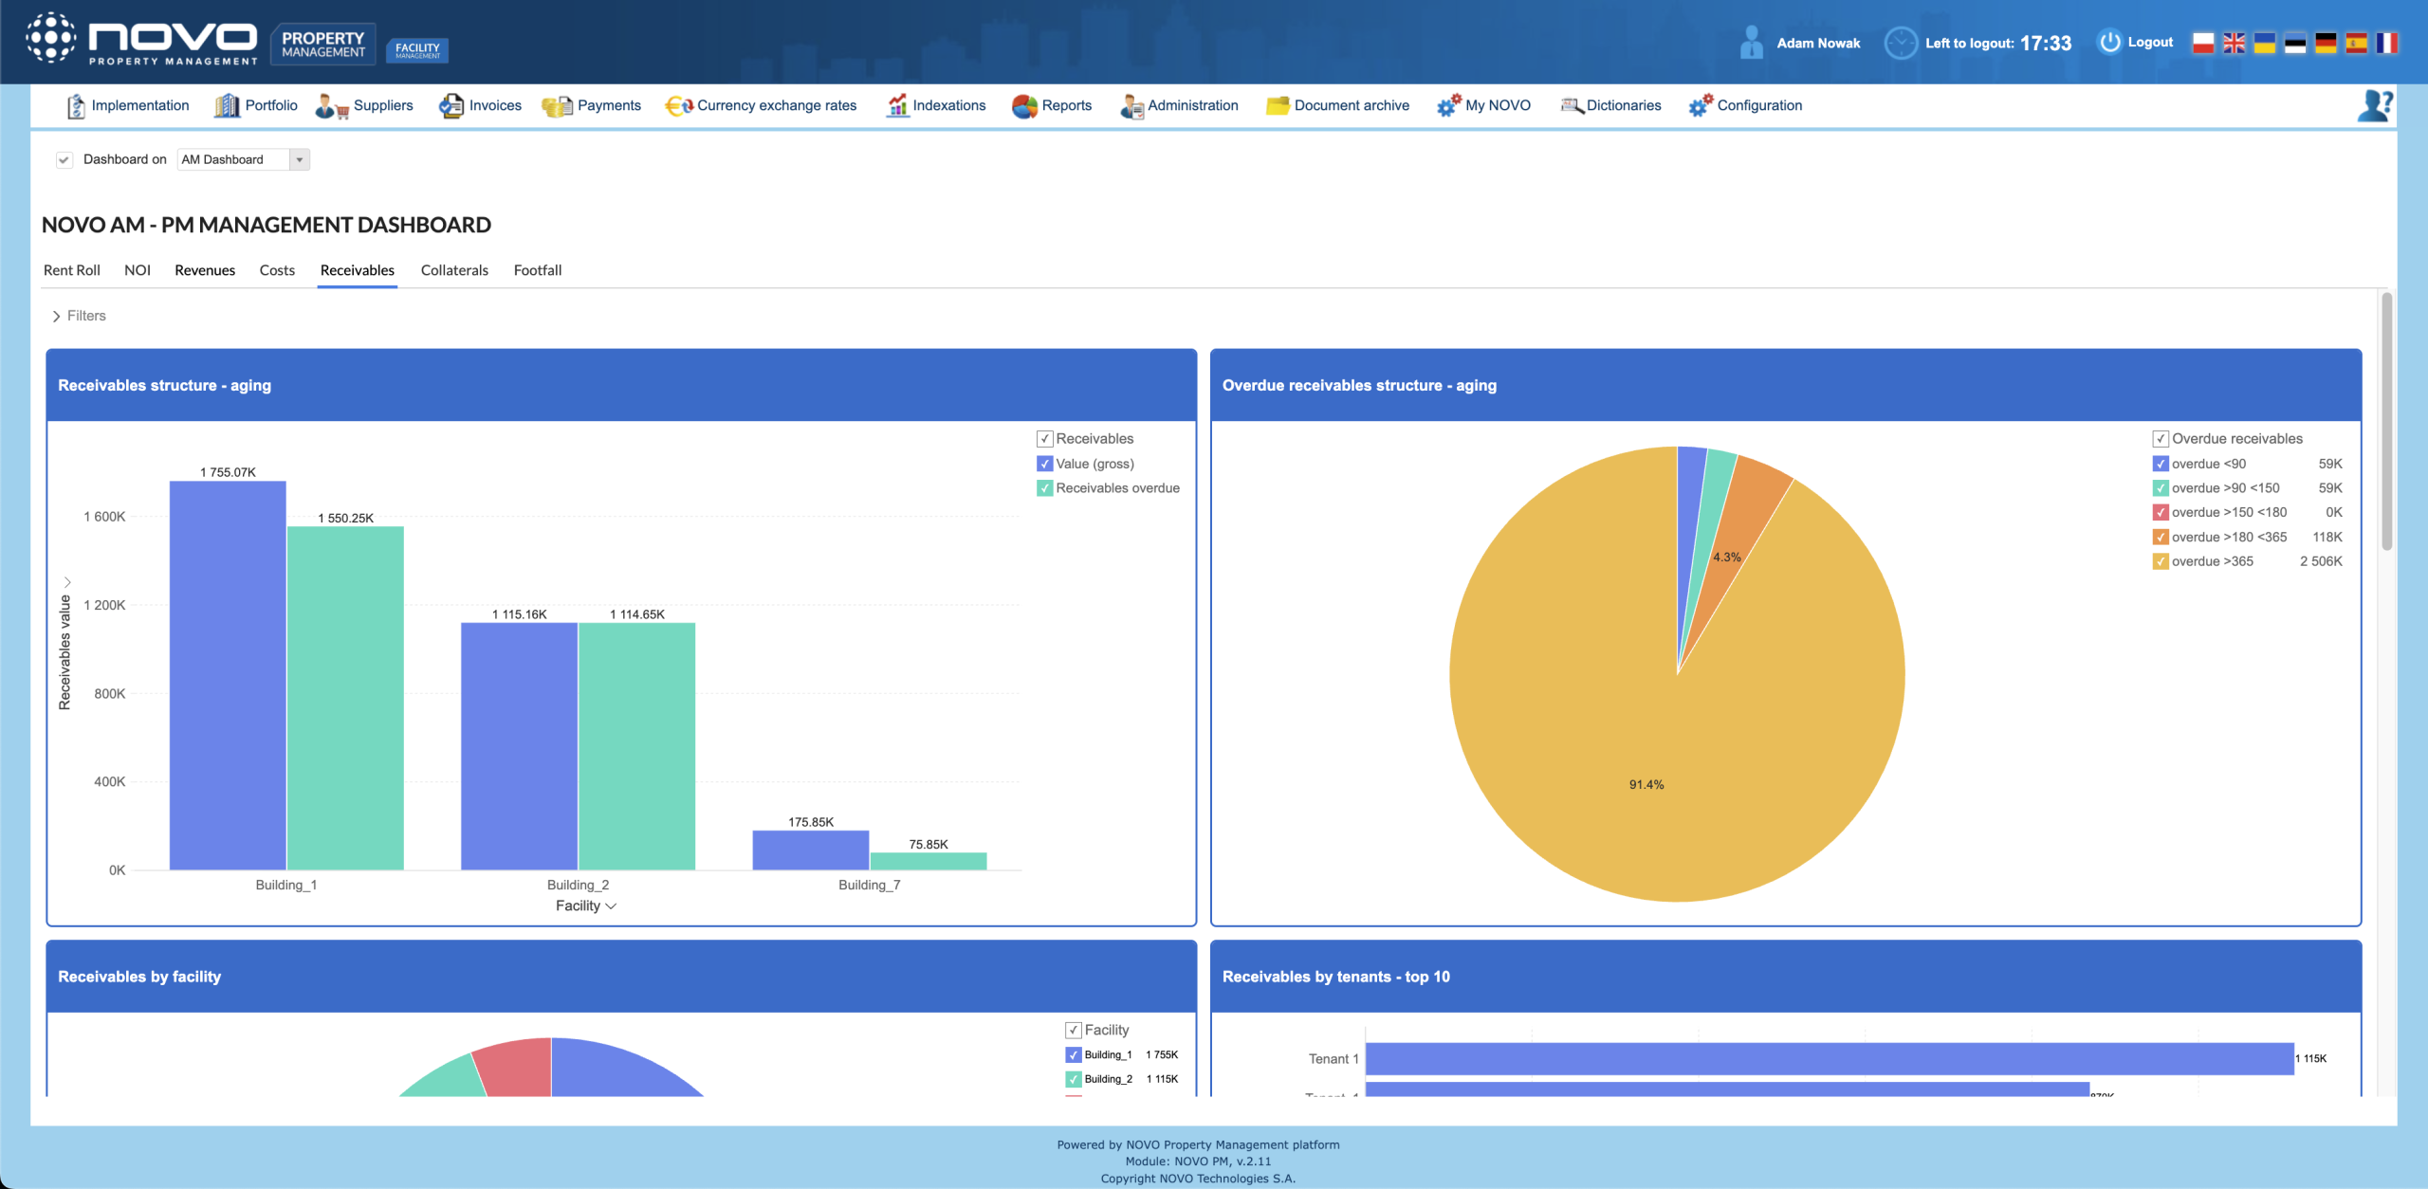Viewport: 2428px width, 1189px height.
Task: Click the dashboard vertical scrollbar
Action: tap(2386, 422)
